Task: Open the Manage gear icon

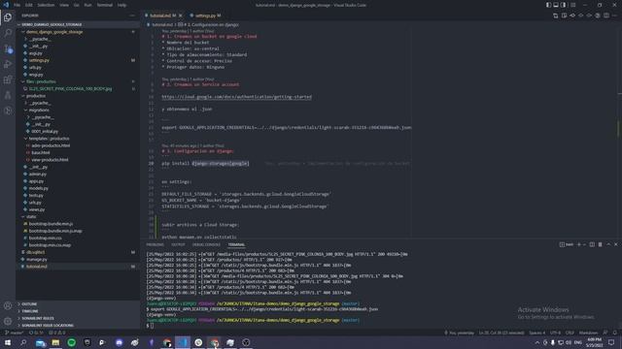Action: point(8,321)
